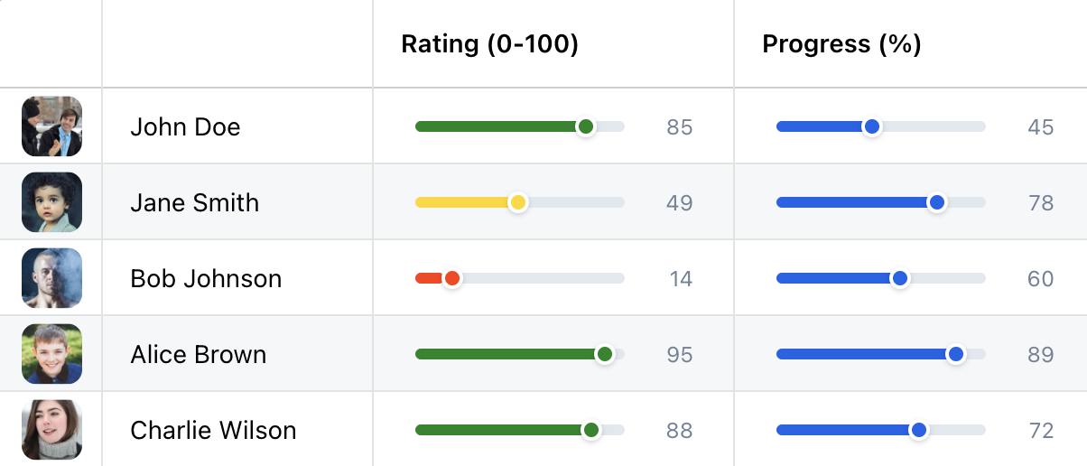Image resolution: width=1087 pixels, height=466 pixels.
Task: Click Jane Smith's yellow rating slider handle
Action: coord(517,202)
